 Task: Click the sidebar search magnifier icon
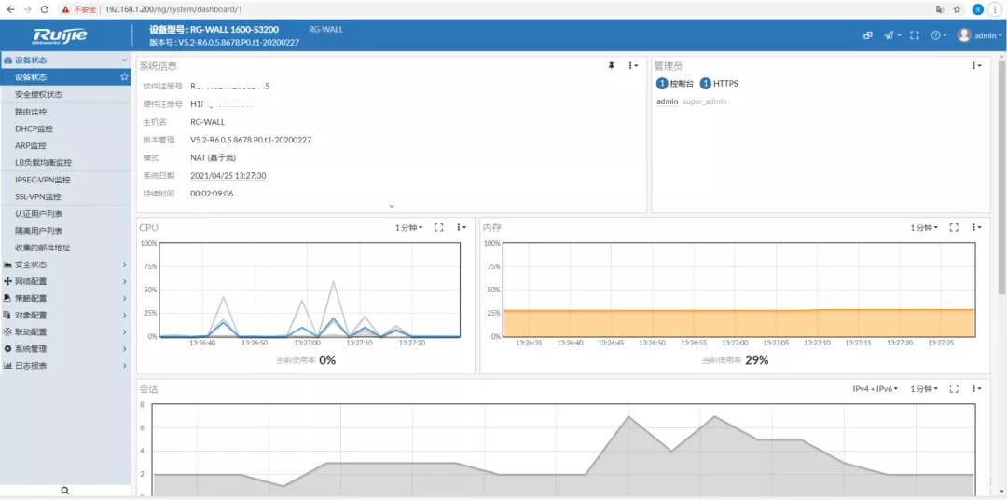pyautogui.click(x=65, y=491)
